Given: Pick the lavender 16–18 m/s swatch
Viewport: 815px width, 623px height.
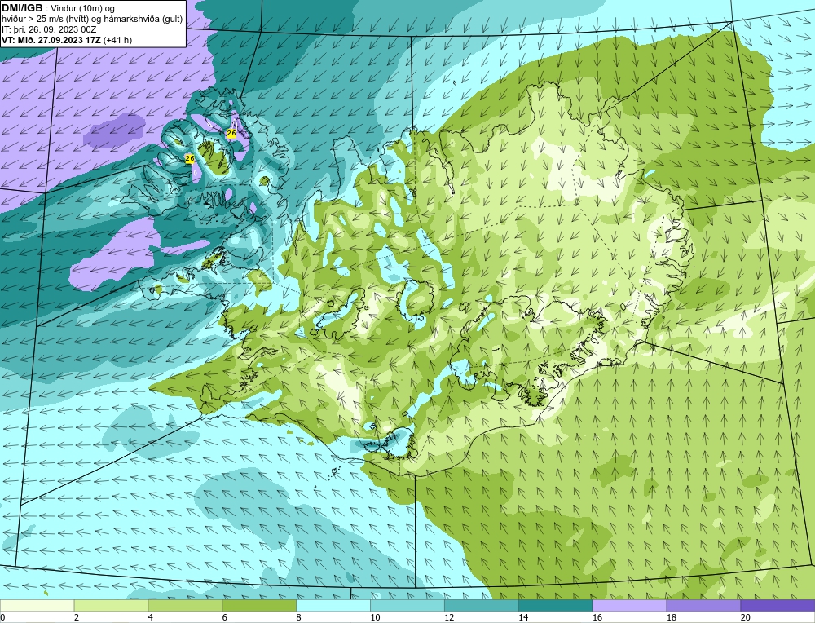Looking at the screenshot, I should pyautogui.click(x=629, y=605).
